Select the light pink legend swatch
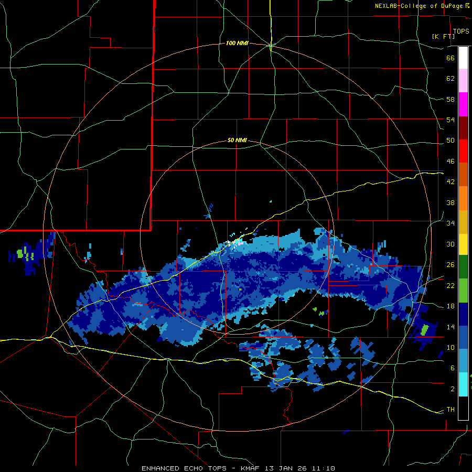The width and height of the screenshot is (472, 472). click(x=463, y=81)
